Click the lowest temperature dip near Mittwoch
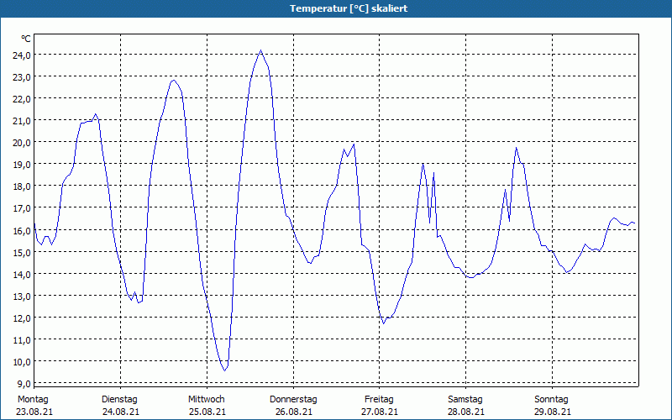Screen dimensions: 672x420 point(224,370)
